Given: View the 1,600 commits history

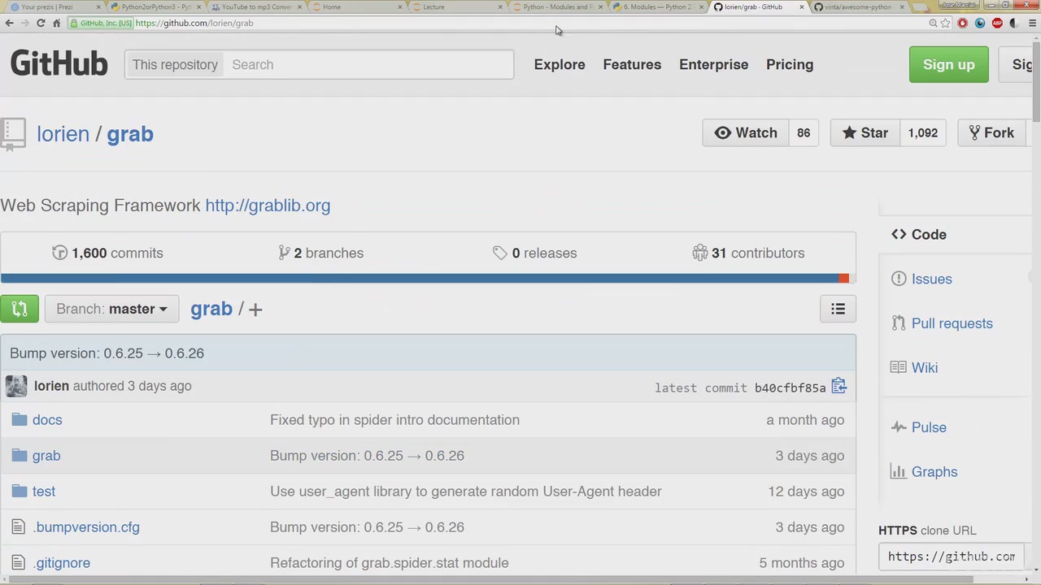Looking at the screenshot, I should pyautogui.click(x=107, y=253).
